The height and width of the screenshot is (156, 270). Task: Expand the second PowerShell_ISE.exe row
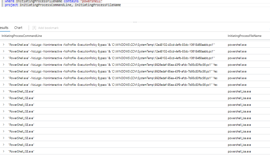[4, 98]
